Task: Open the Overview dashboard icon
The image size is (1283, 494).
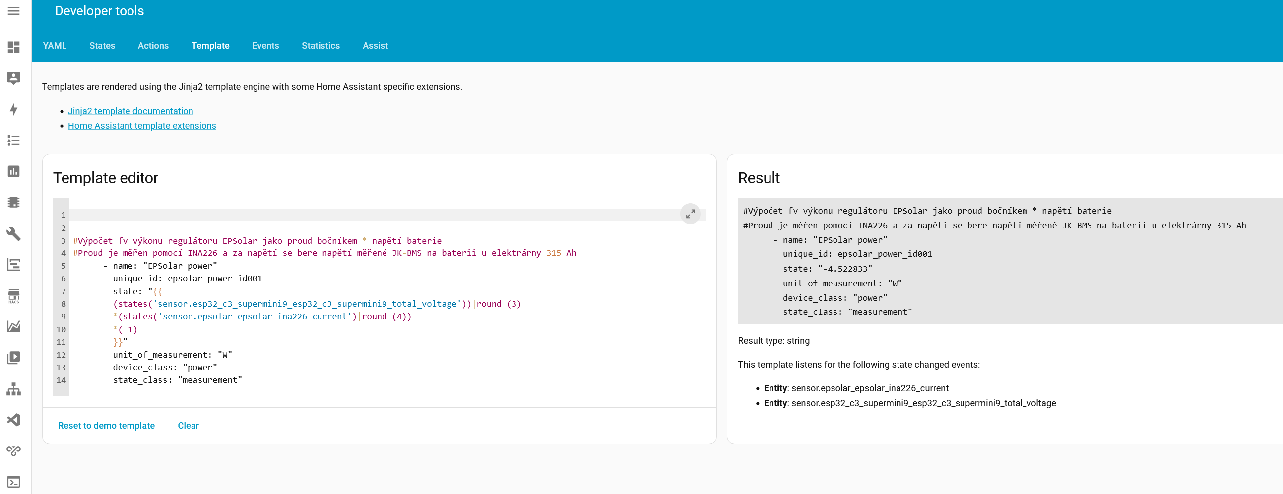Action: (14, 47)
